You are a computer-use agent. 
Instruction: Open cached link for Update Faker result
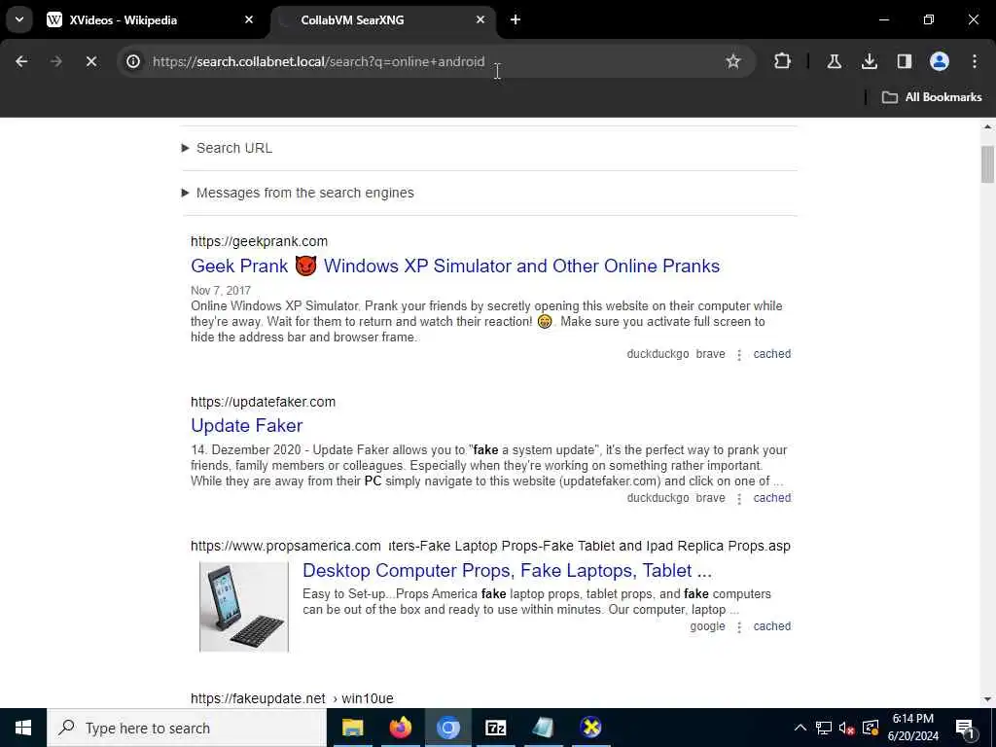771,498
